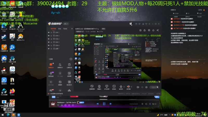The width and height of the screenshot is (208, 117).
Task: Select the orange highlighted scene tab
Action: (x=53, y=29)
